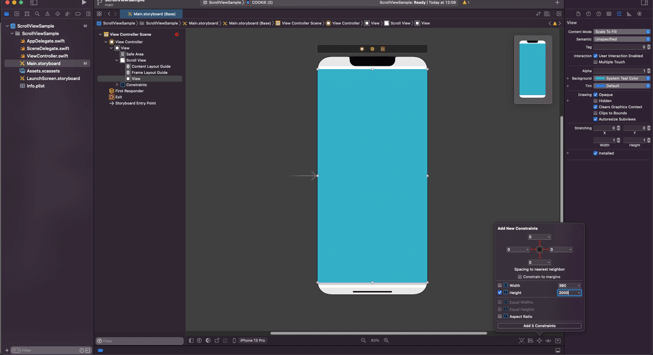Toggle the Installed checkbox
The height and width of the screenshot is (355, 653).
pyautogui.click(x=595, y=153)
